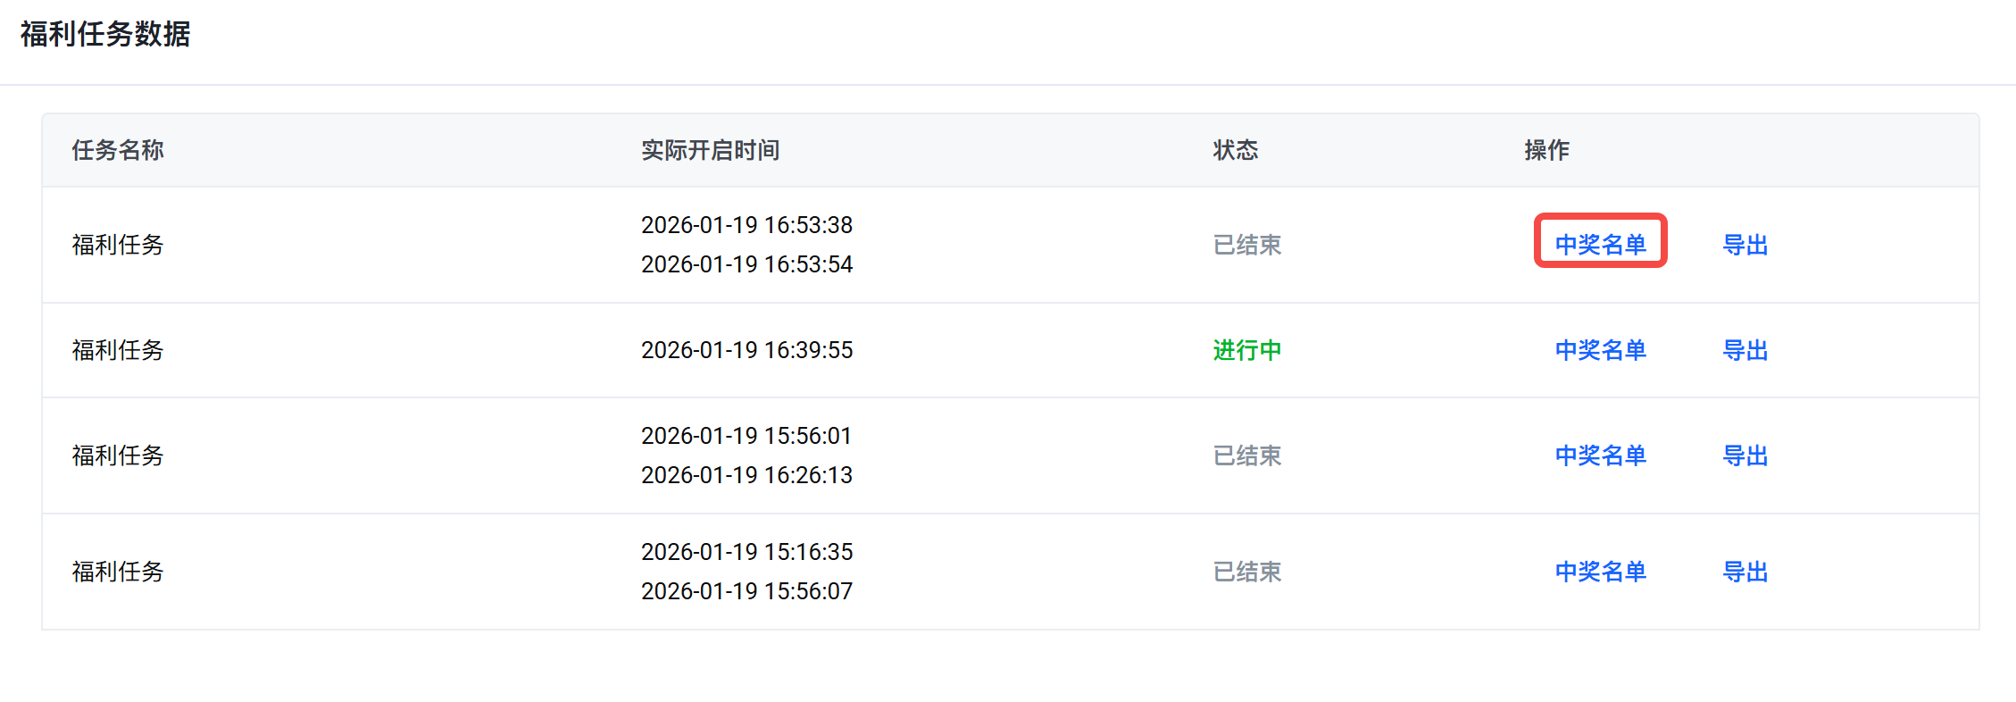Export data for the 进行中 task
Image resolution: width=2016 pixels, height=702 pixels.
[1745, 349]
